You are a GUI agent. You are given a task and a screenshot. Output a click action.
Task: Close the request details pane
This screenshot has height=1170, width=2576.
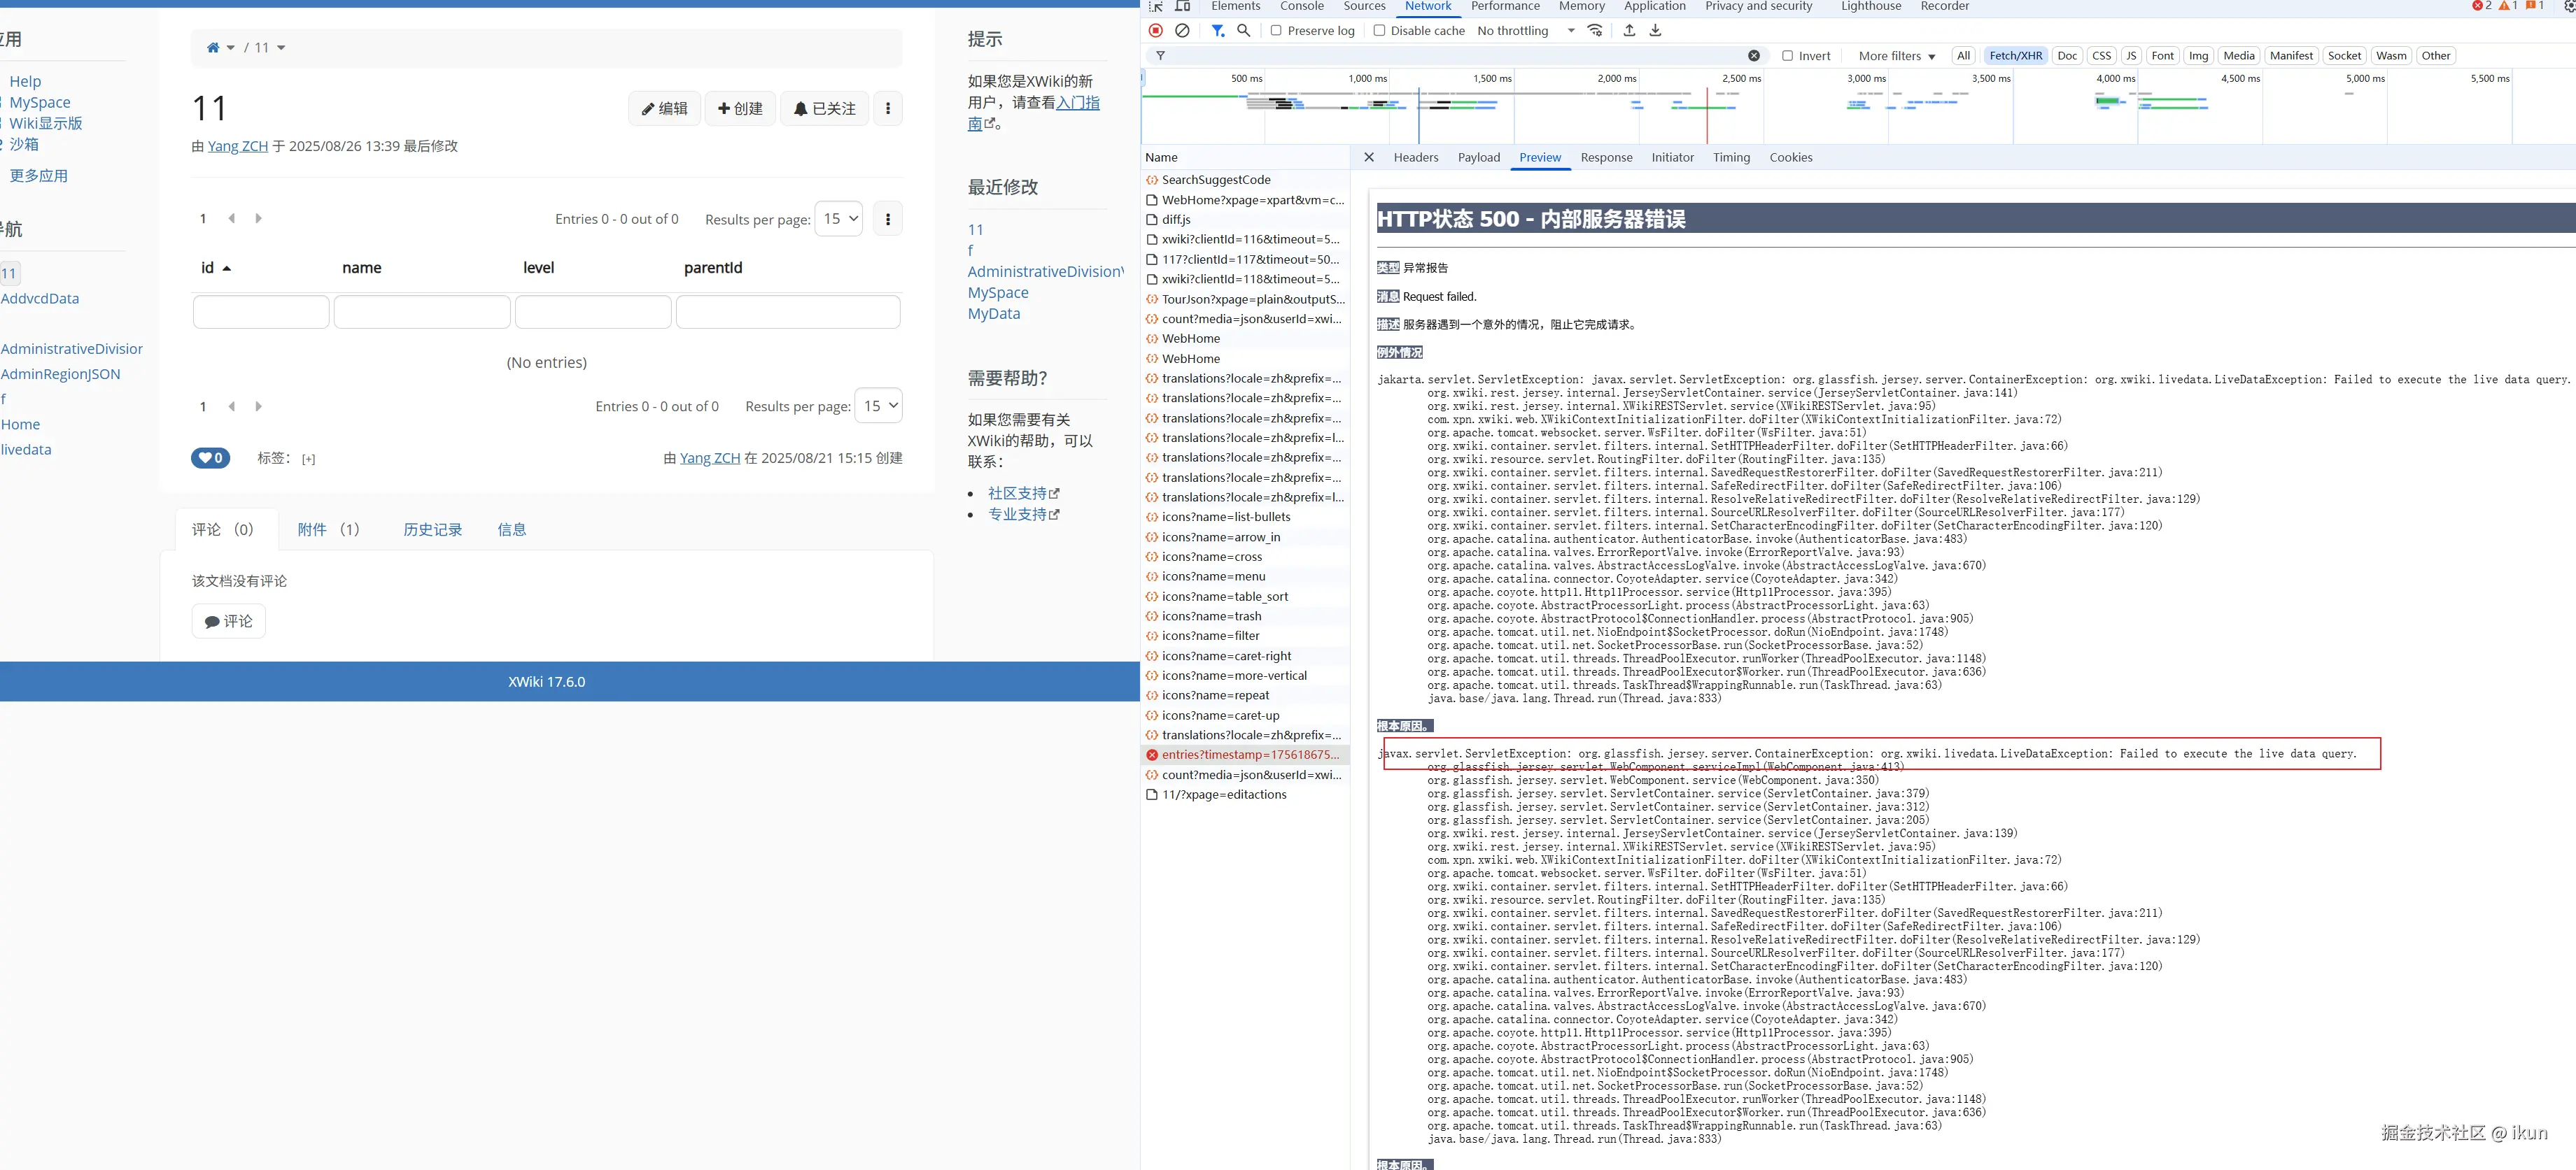[1369, 158]
